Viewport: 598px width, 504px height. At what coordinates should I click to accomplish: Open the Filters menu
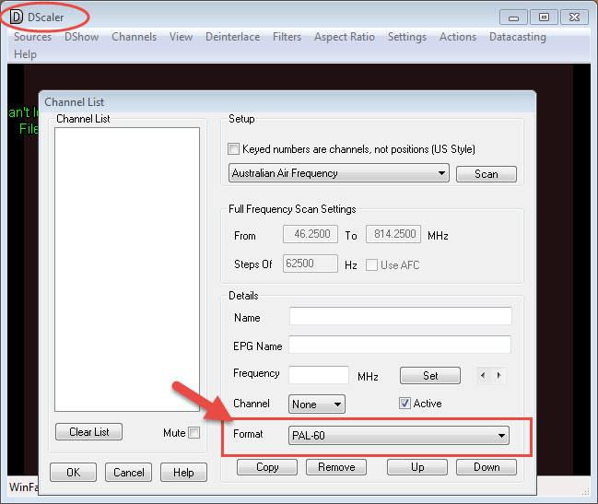(x=287, y=37)
